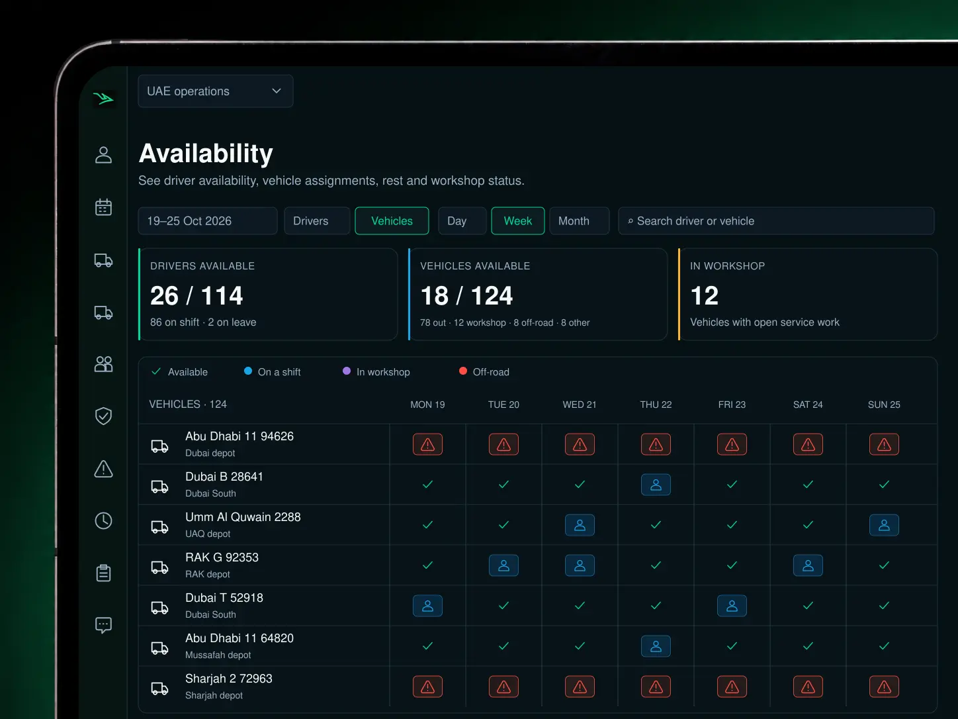
Task: Click on-shift icon for RAK G 92353 Tuesday
Action: 503,565
